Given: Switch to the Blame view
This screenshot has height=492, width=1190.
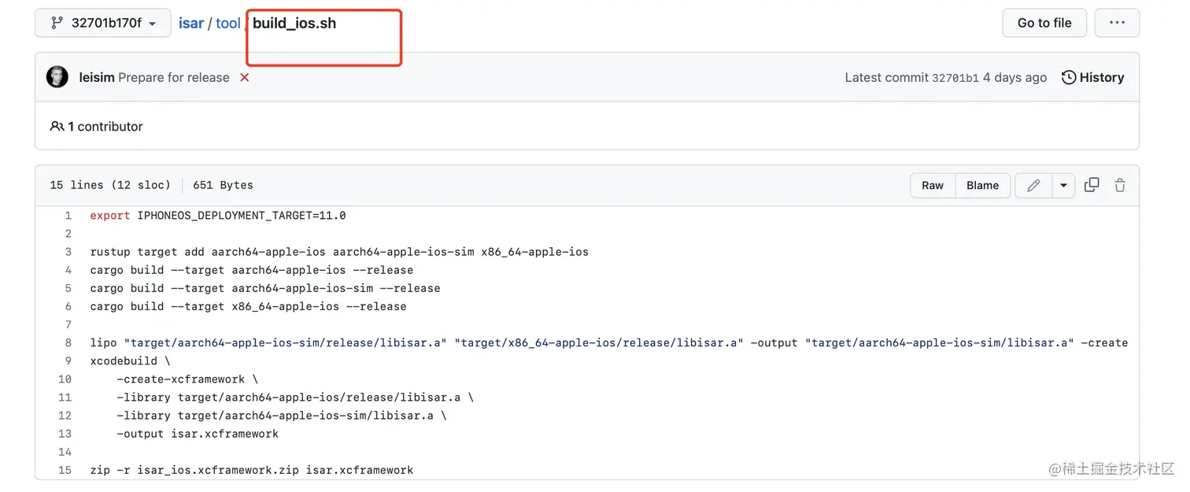Looking at the screenshot, I should tap(982, 185).
